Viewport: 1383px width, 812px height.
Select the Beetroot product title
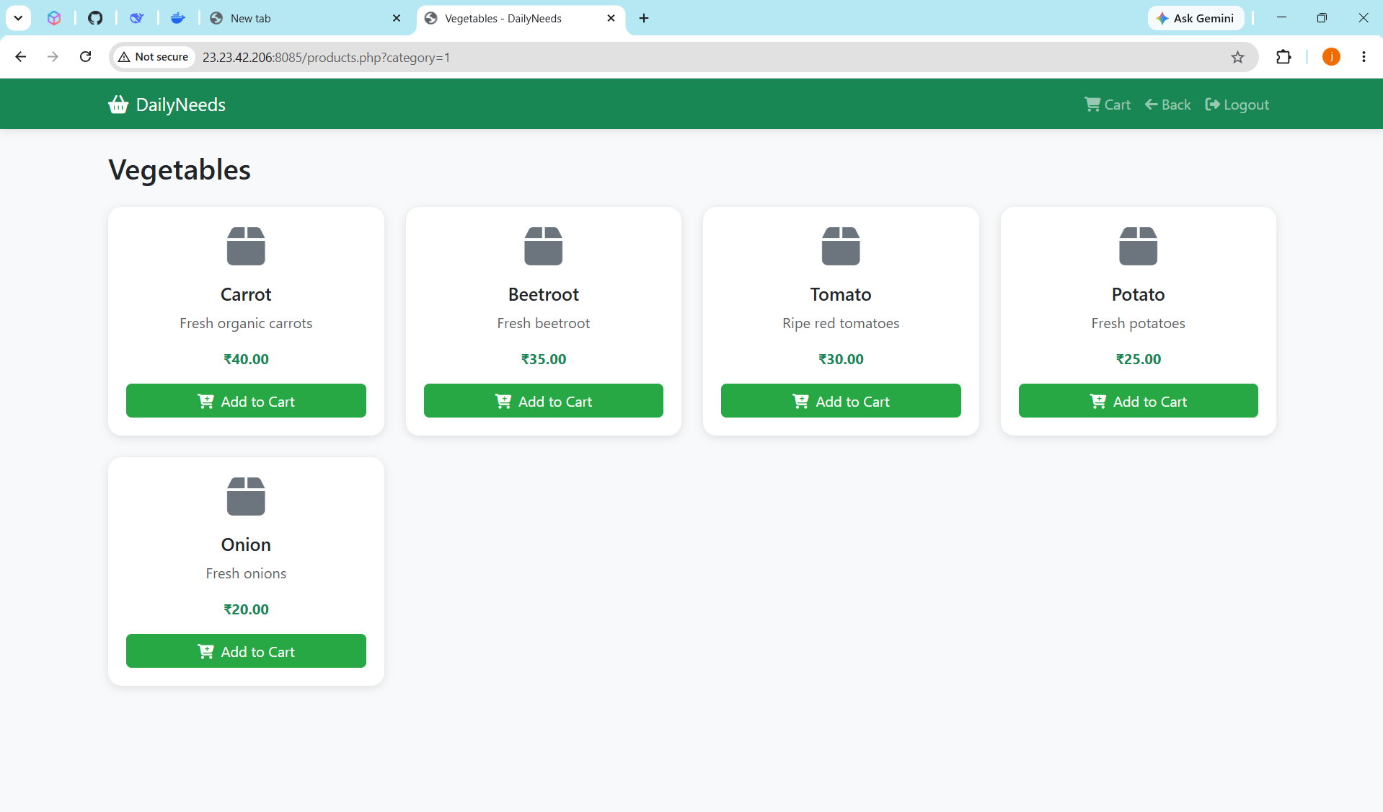pyautogui.click(x=544, y=294)
